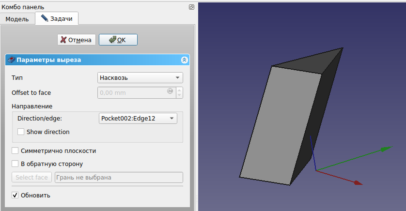The image size is (406, 211).
Task: Open the Тип dropdown set to Насквозь
Action: (x=140, y=77)
